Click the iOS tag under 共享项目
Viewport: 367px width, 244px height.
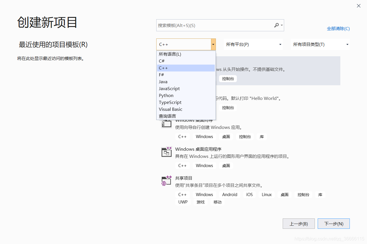tap(249, 195)
